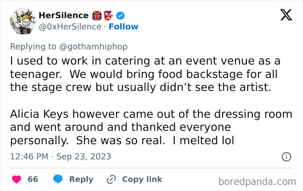Screen dimensions: 303x191
Task: Click the 12:46 PM Sep 23, 2023 timestamp
Action: click(x=61, y=156)
